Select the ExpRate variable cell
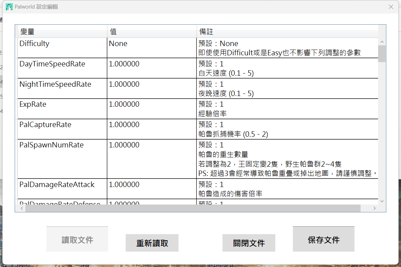Image resolution: width=401 pixels, height=267 pixels. pyautogui.click(x=62, y=109)
